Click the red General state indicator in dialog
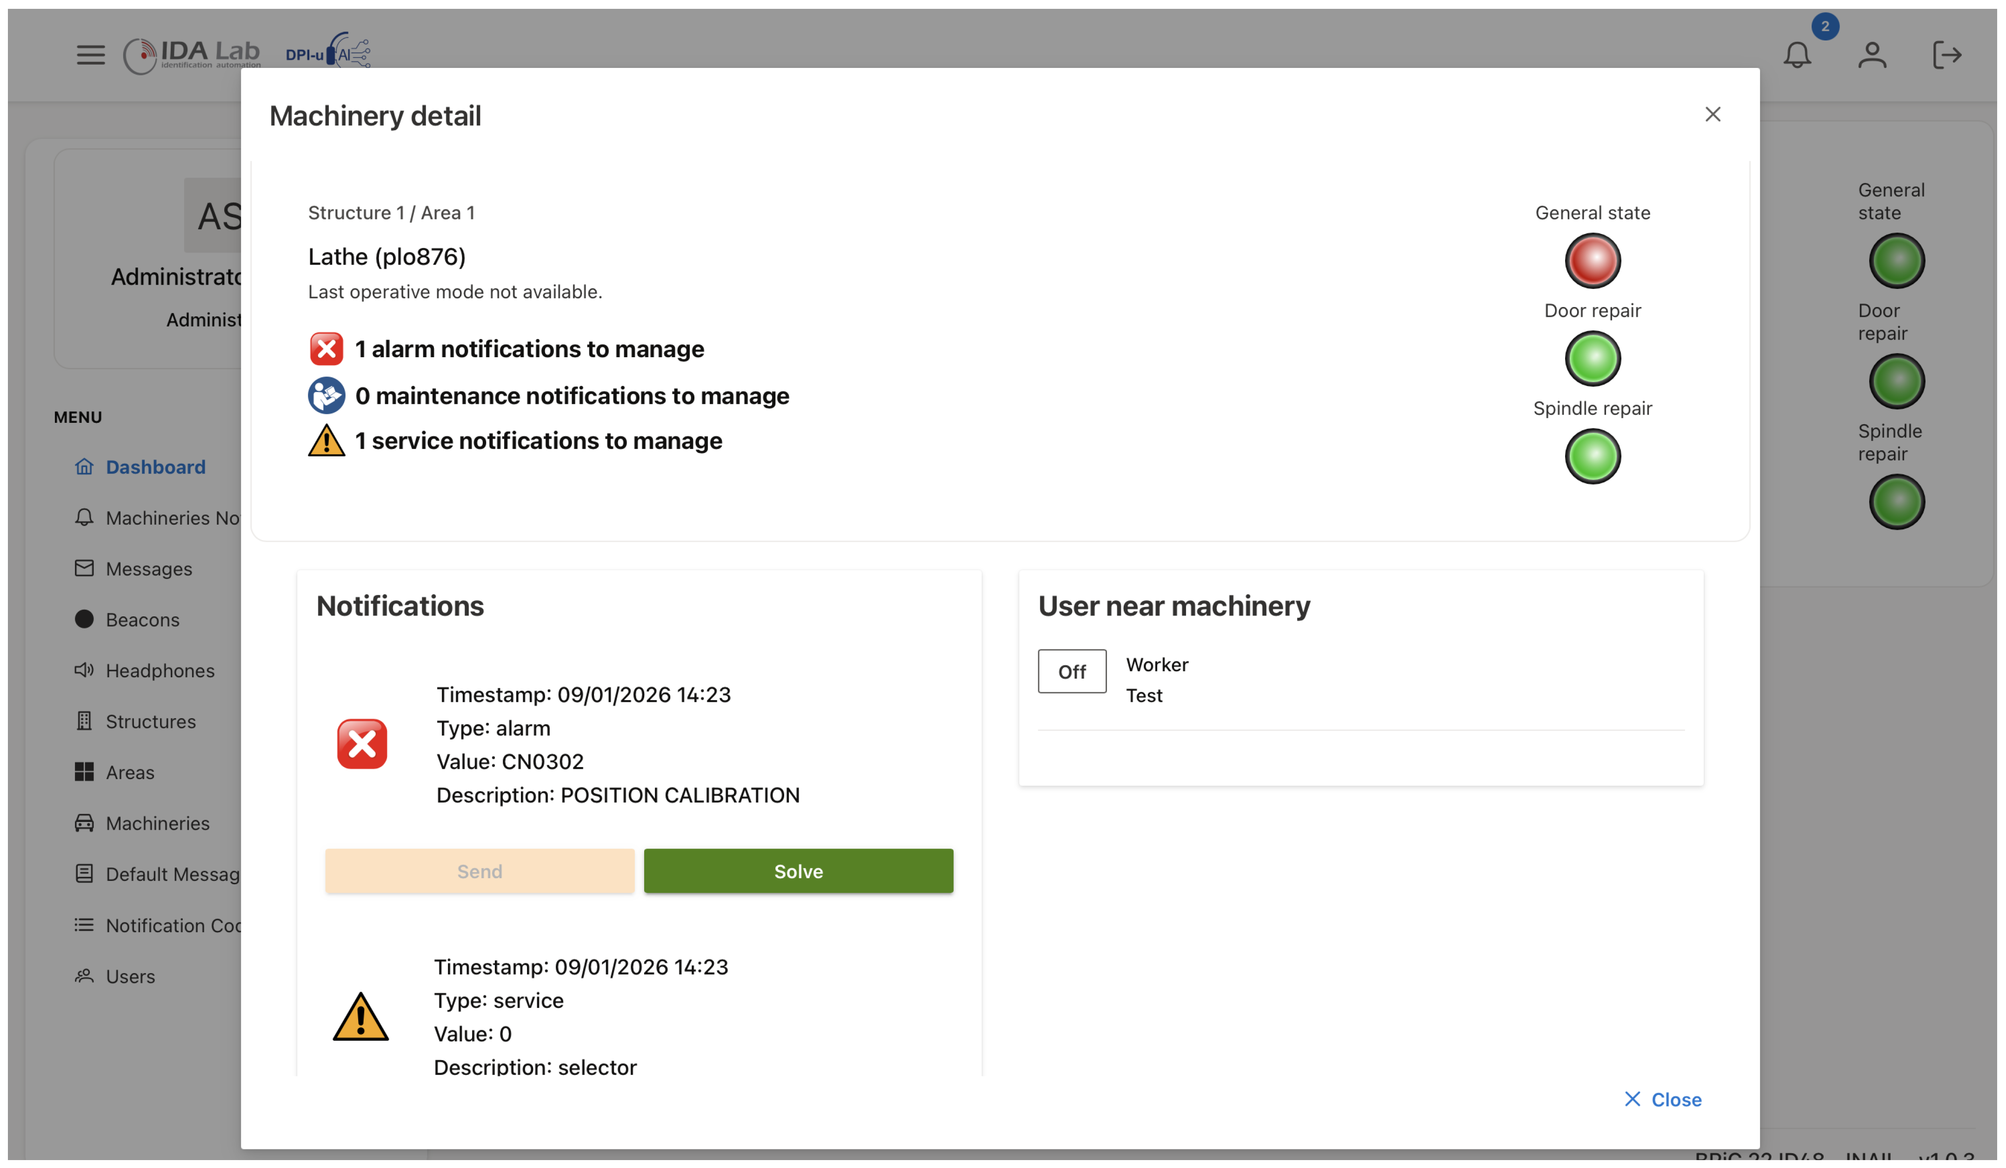This screenshot has width=2006, height=1168. point(1592,260)
